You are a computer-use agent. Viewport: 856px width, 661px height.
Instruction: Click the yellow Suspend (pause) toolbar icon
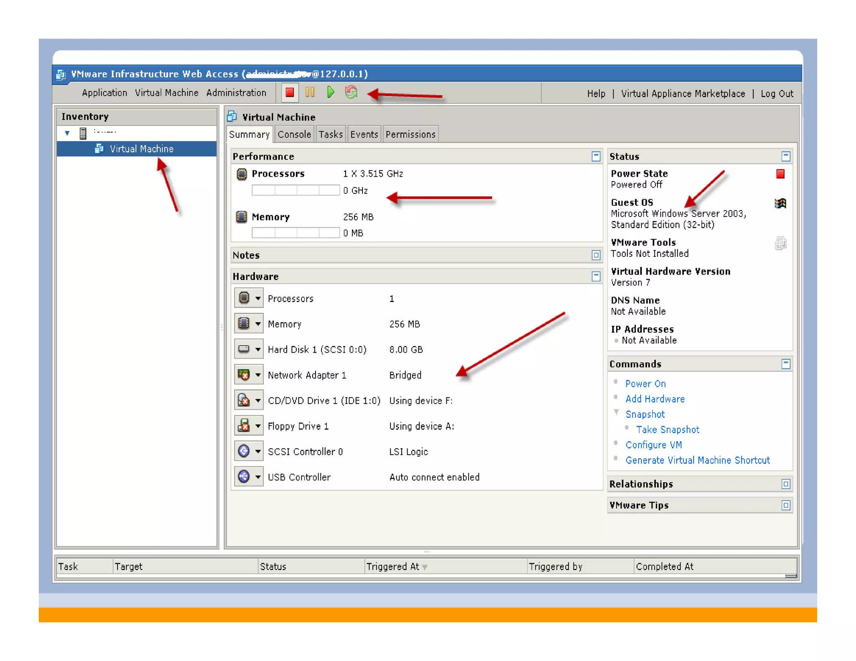click(x=310, y=92)
